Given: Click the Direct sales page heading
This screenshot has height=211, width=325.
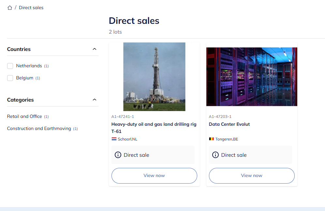Looking at the screenshot, I should pos(134,21).
